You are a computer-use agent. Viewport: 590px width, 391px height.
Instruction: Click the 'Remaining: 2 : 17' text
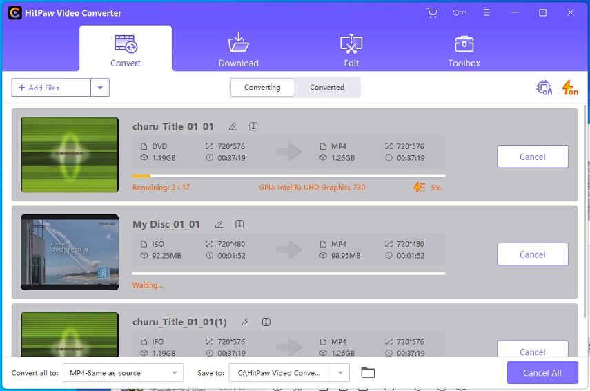161,188
